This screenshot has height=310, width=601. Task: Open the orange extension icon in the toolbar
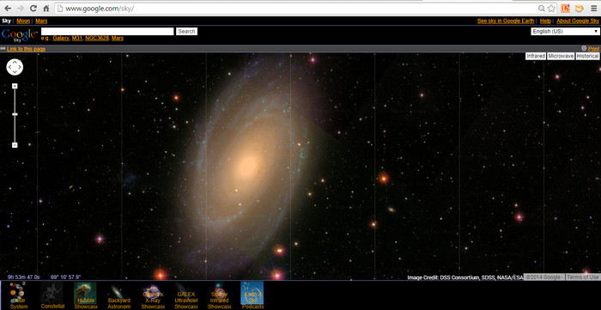point(565,9)
